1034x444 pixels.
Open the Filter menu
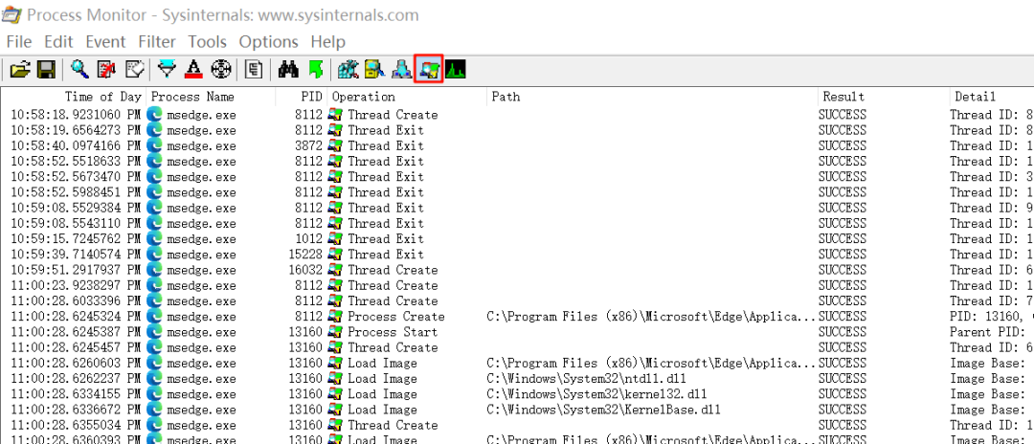pos(157,42)
